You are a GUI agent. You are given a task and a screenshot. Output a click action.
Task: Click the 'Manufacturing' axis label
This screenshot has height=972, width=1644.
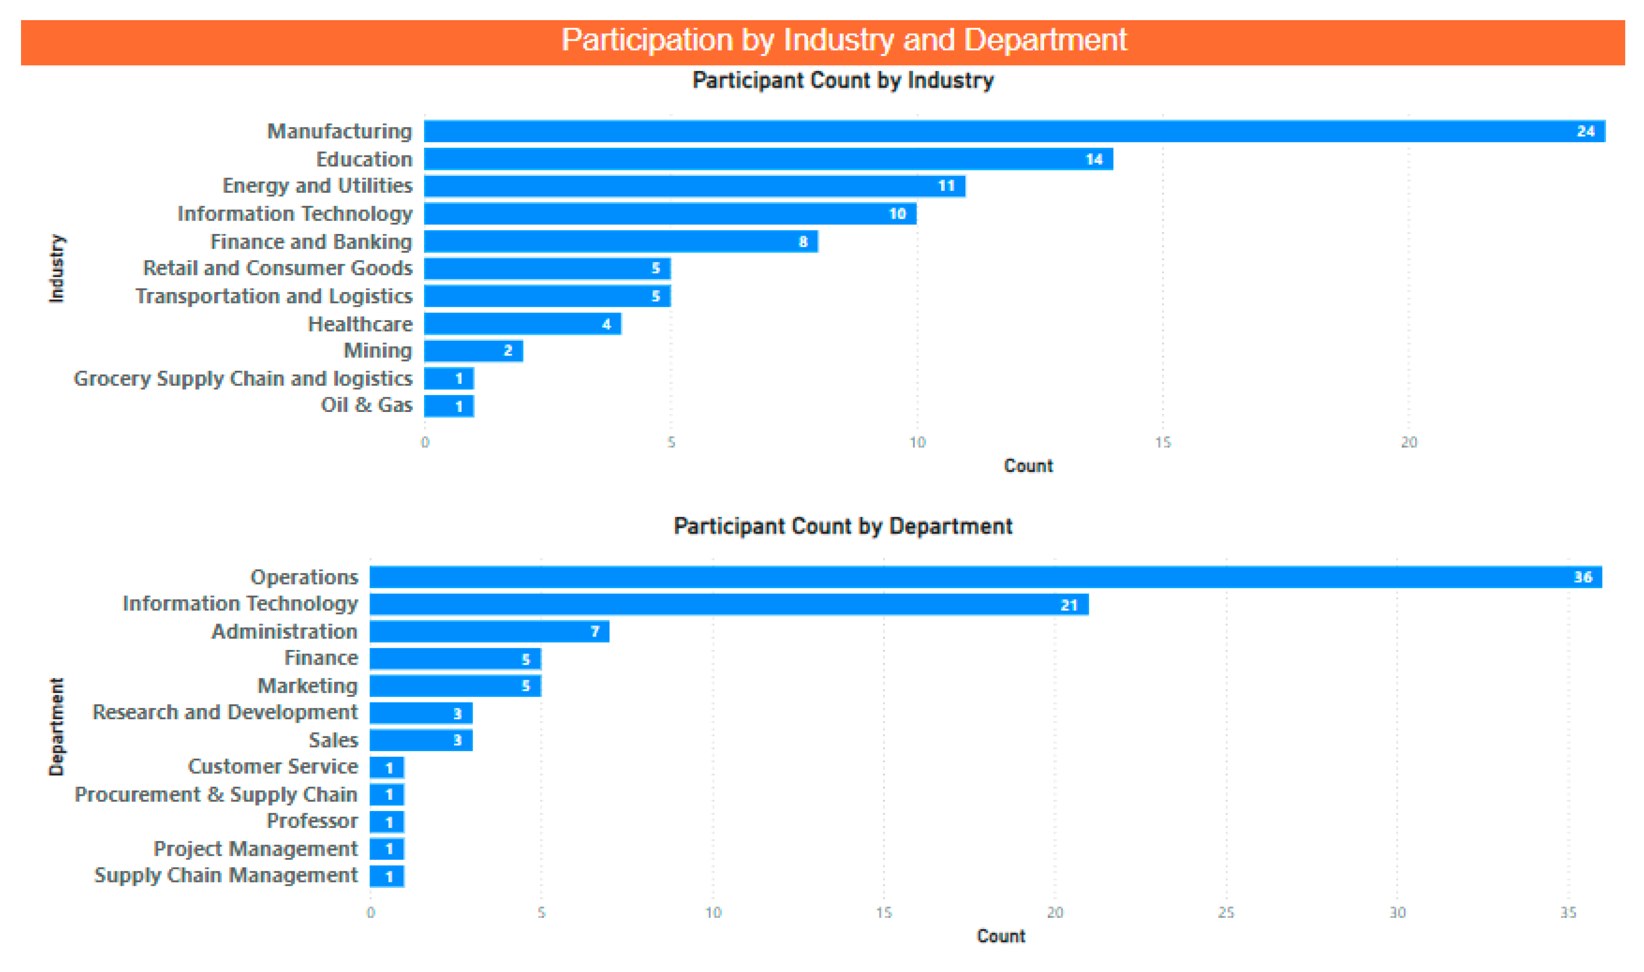click(x=339, y=131)
